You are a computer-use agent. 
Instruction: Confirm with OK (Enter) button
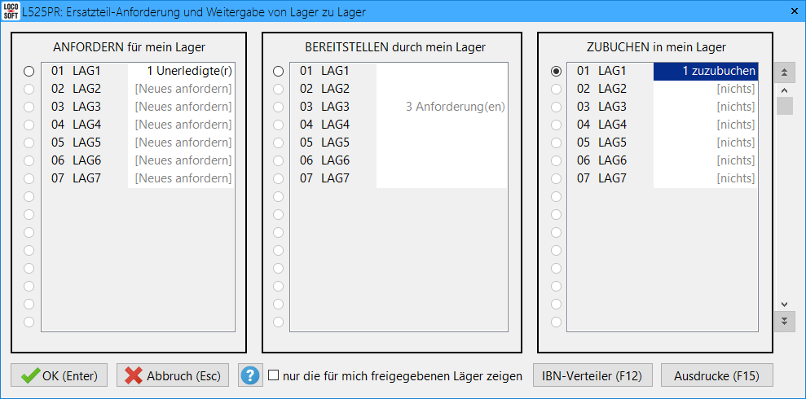click(x=59, y=376)
